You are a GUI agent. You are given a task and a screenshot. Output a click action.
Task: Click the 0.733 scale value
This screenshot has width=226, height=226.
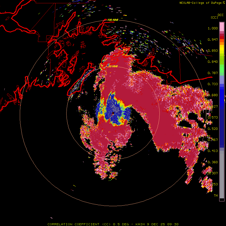tap(213, 84)
